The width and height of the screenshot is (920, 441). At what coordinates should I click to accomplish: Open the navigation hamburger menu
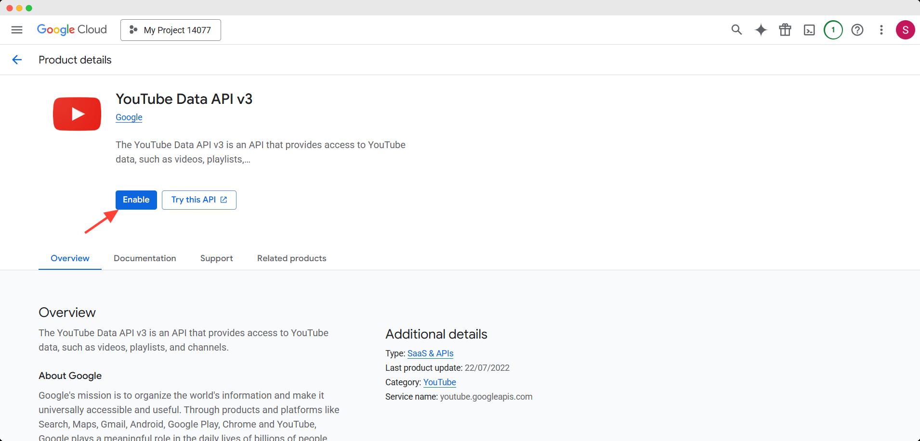[x=17, y=30]
